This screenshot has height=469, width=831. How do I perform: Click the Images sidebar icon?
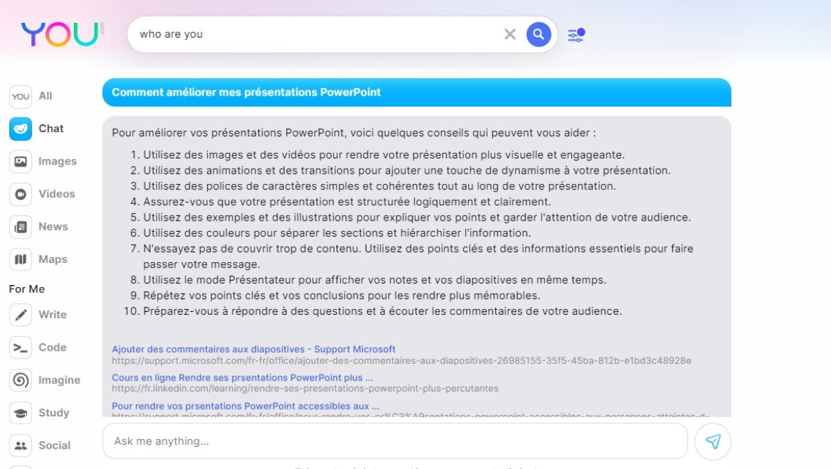point(21,161)
